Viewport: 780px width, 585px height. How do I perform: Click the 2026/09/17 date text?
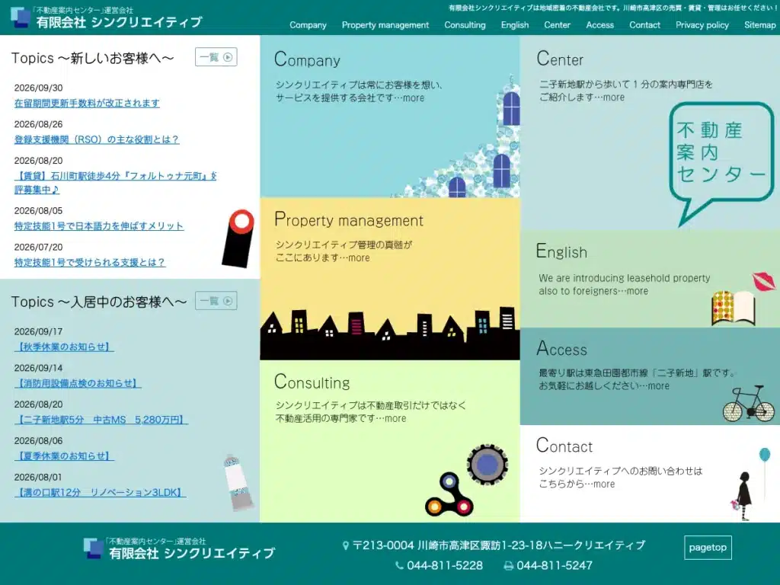point(38,332)
